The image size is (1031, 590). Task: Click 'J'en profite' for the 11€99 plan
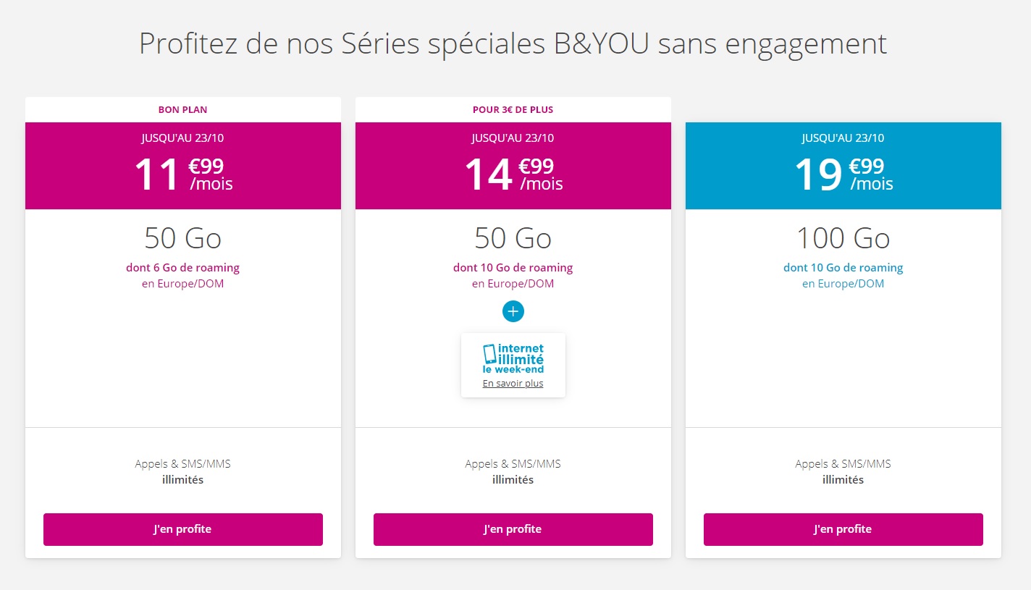click(x=183, y=529)
